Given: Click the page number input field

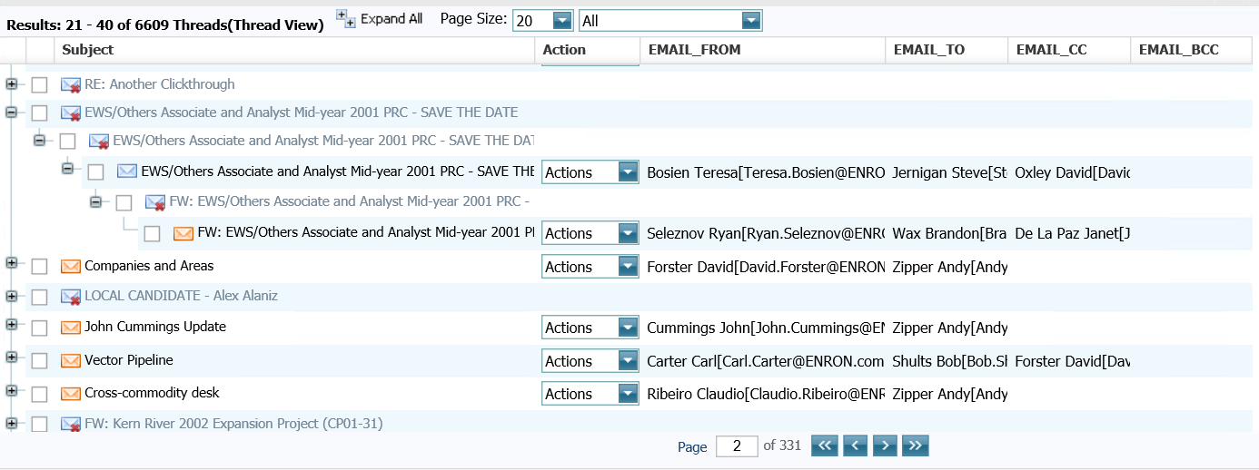Looking at the screenshot, I should [737, 446].
